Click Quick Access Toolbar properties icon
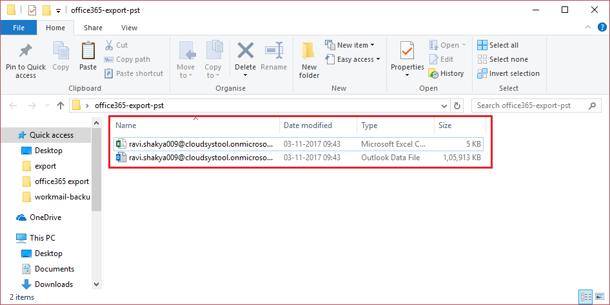This screenshot has width=610, height=305. 32,10
